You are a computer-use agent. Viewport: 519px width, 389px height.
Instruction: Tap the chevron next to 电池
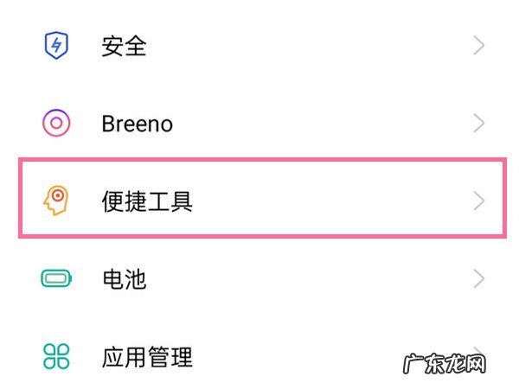click(479, 278)
